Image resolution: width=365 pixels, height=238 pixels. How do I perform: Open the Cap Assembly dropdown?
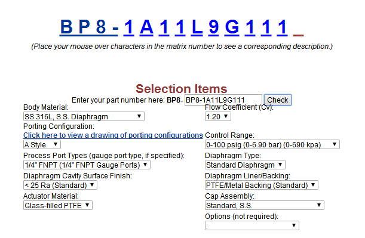click(265, 205)
